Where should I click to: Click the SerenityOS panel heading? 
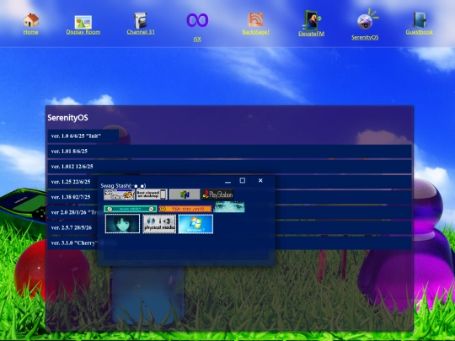67,118
